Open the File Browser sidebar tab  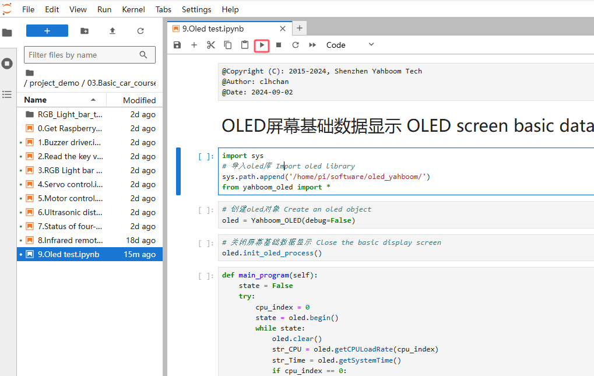tap(7, 33)
